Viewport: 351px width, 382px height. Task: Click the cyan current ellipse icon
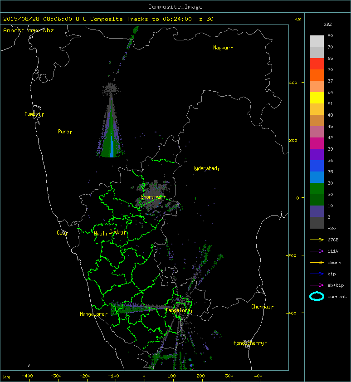(317, 296)
